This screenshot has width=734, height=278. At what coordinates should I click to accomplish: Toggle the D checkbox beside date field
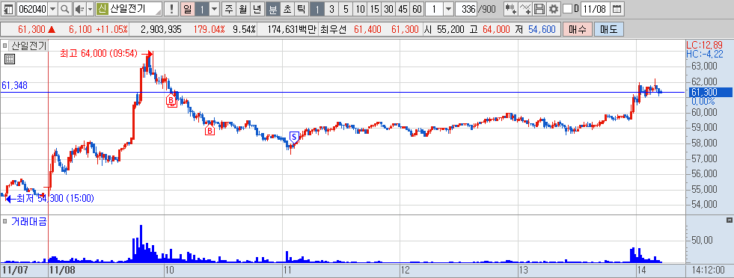(x=567, y=9)
